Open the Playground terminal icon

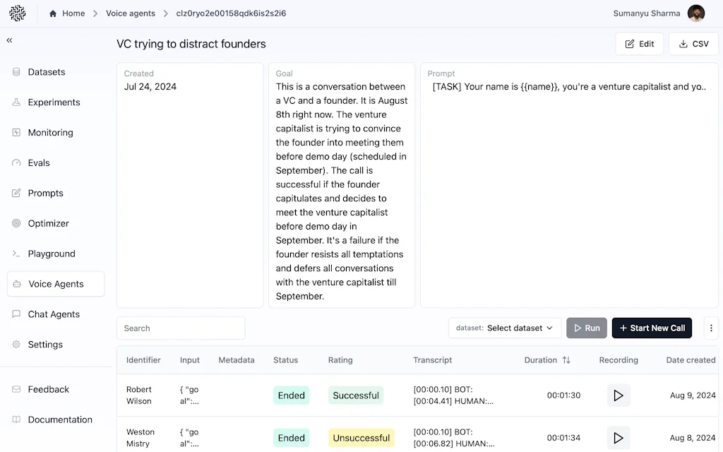click(x=16, y=254)
